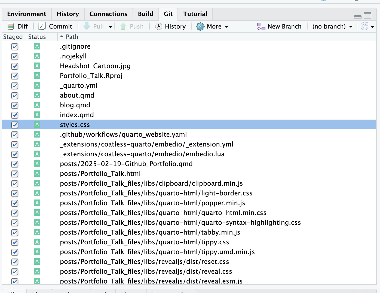Toggle staged checkbox for index.qmd

(15, 115)
